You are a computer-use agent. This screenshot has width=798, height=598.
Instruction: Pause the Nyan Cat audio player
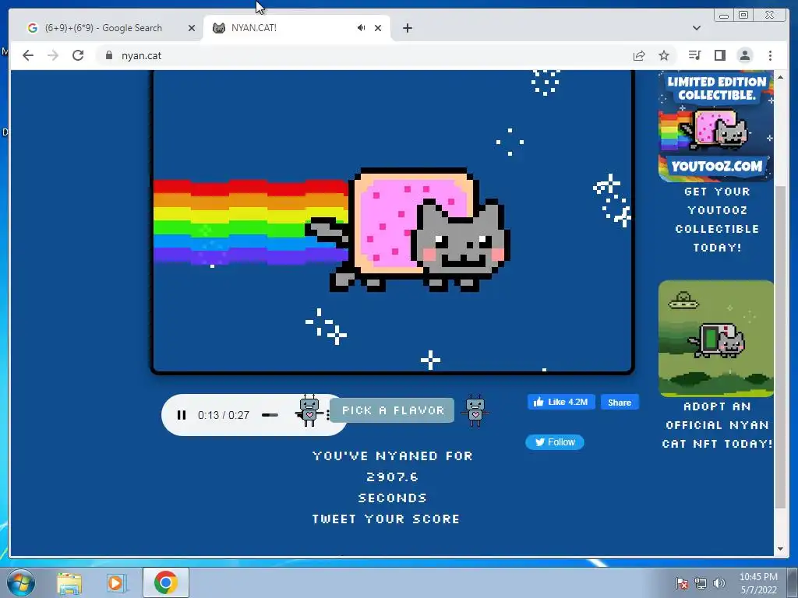click(181, 415)
